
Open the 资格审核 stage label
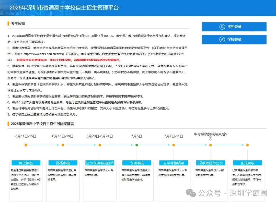point(63,163)
